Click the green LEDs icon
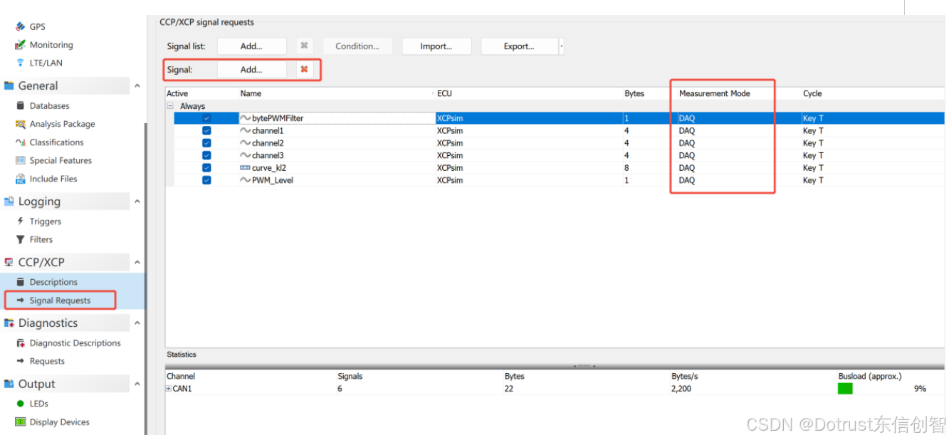Image resolution: width=949 pixels, height=440 pixels. pyautogui.click(x=20, y=404)
